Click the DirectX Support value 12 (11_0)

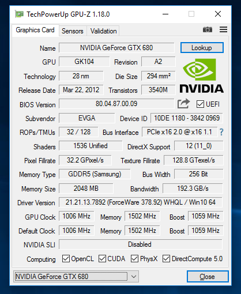199,146
